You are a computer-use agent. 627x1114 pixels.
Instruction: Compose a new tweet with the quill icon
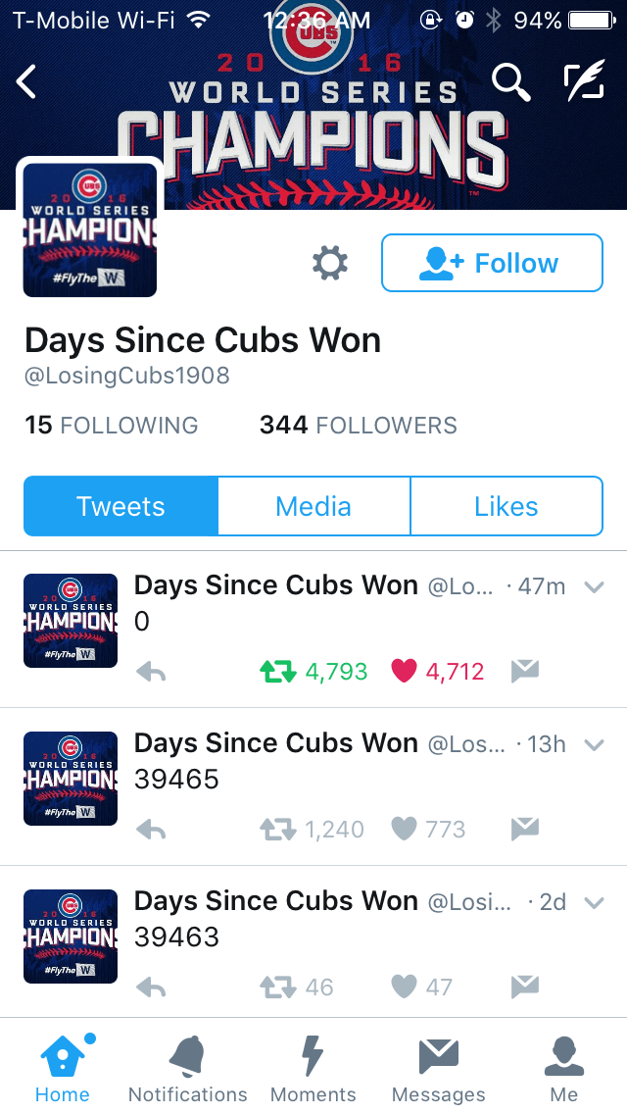tap(584, 80)
